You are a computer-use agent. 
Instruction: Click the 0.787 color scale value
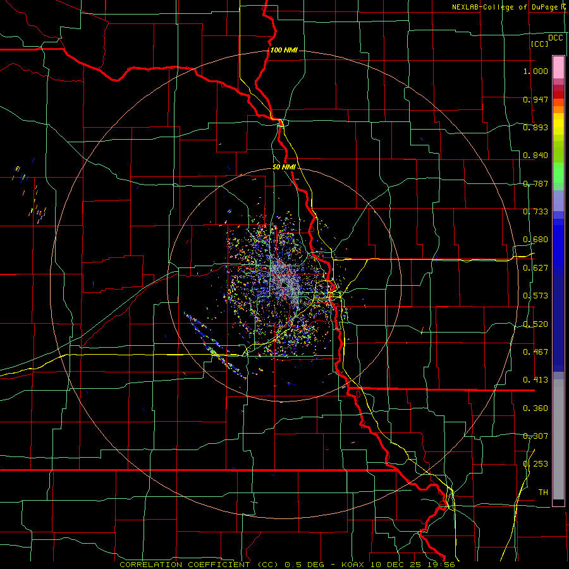(x=535, y=183)
